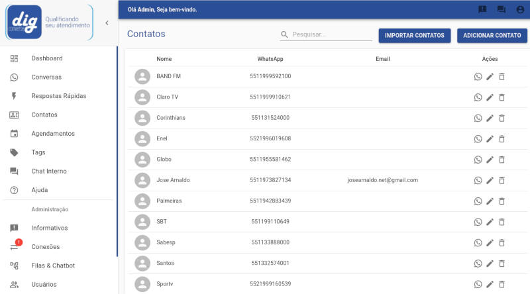Edit Jose Arnaldo contact with pencil icon
The height and width of the screenshot is (294, 530).
coord(490,181)
